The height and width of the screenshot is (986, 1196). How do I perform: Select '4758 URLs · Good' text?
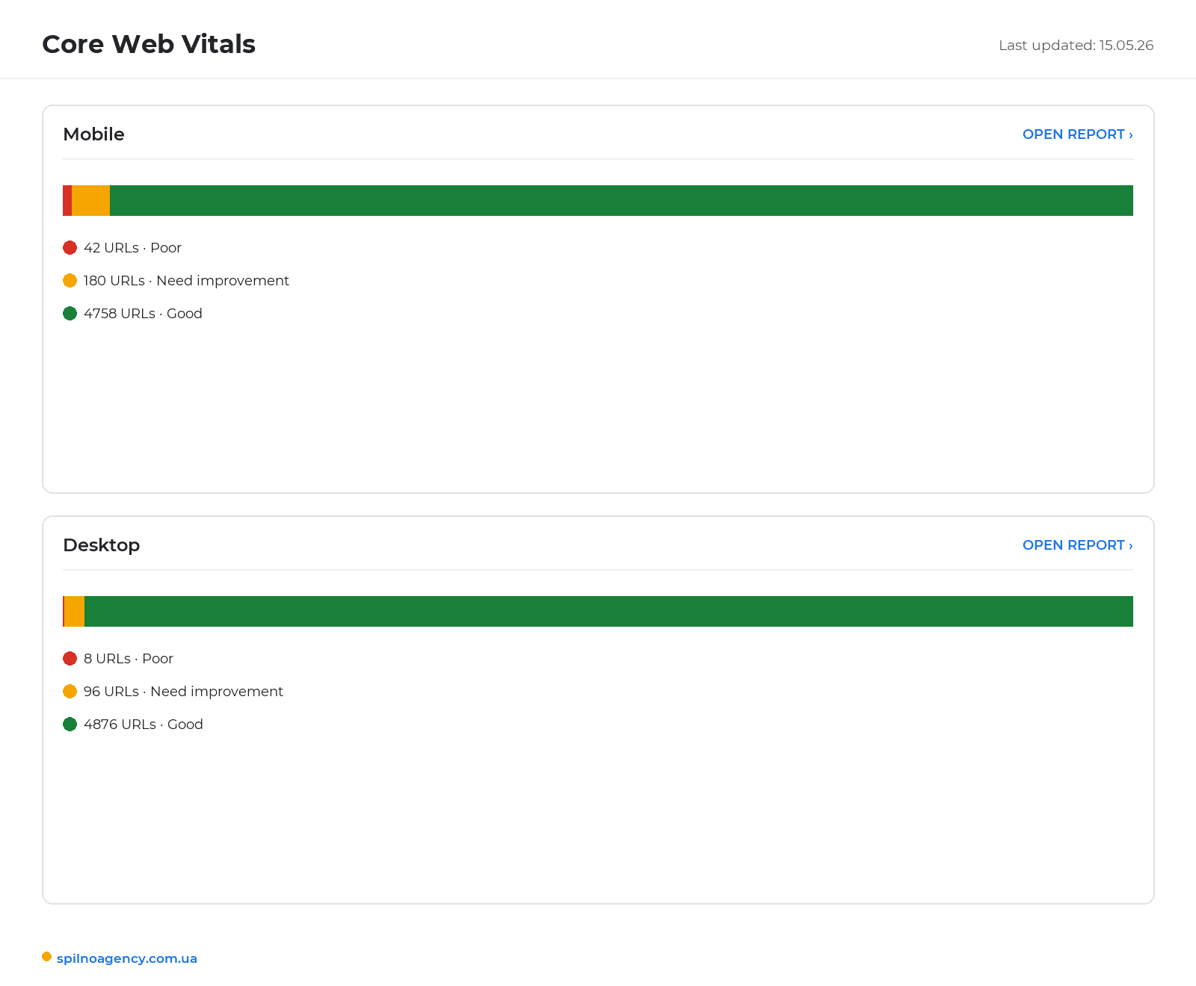(143, 314)
